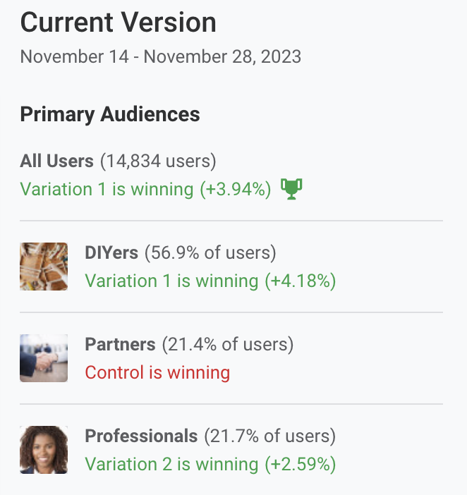Click the '(56.9% of users)' DIYers share

pyautogui.click(x=210, y=253)
